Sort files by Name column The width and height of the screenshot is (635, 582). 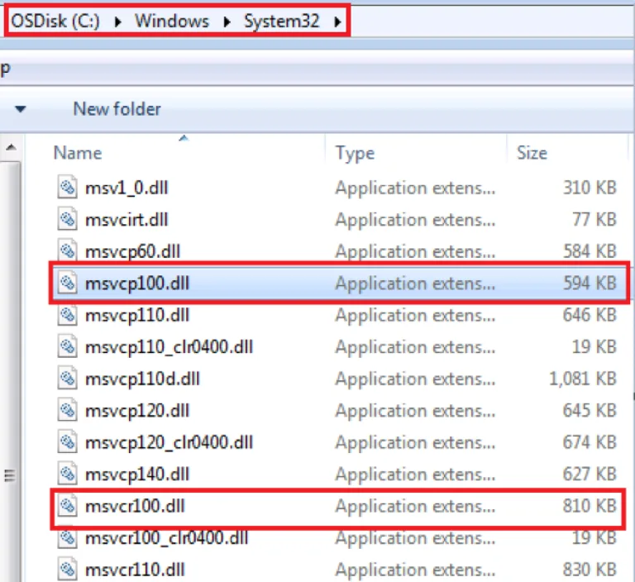(x=78, y=153)
